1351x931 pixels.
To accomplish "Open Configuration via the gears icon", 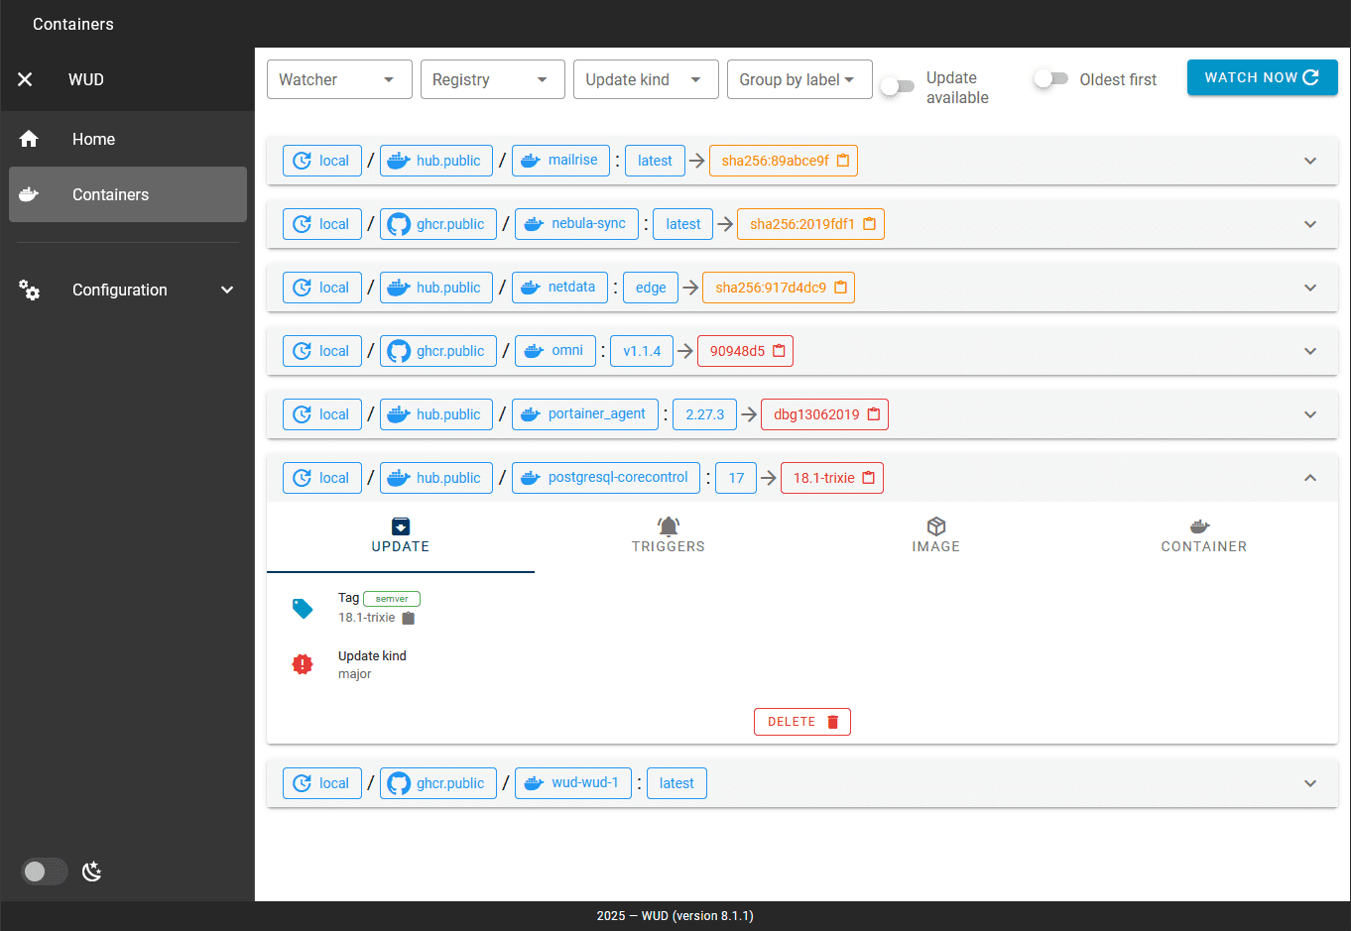I will point(30,290).
